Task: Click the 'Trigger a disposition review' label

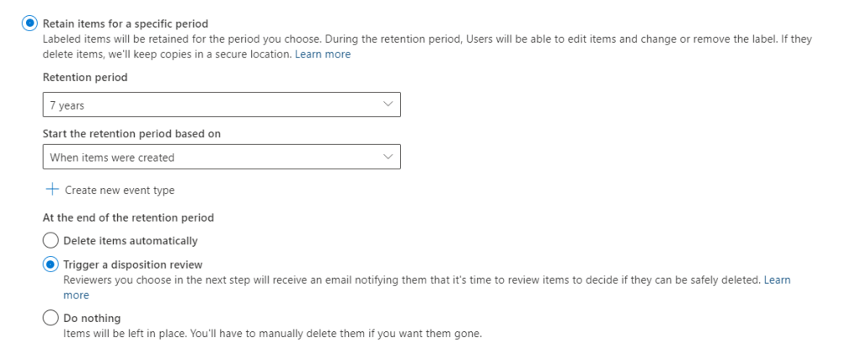Action: pyautogui.click(x=133, y=265)
